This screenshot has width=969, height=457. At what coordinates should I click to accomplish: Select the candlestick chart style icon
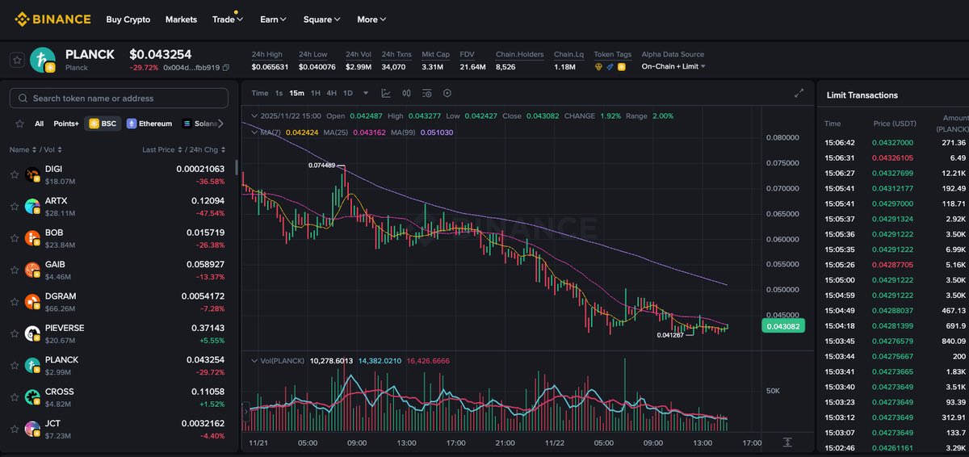point(406,93)
